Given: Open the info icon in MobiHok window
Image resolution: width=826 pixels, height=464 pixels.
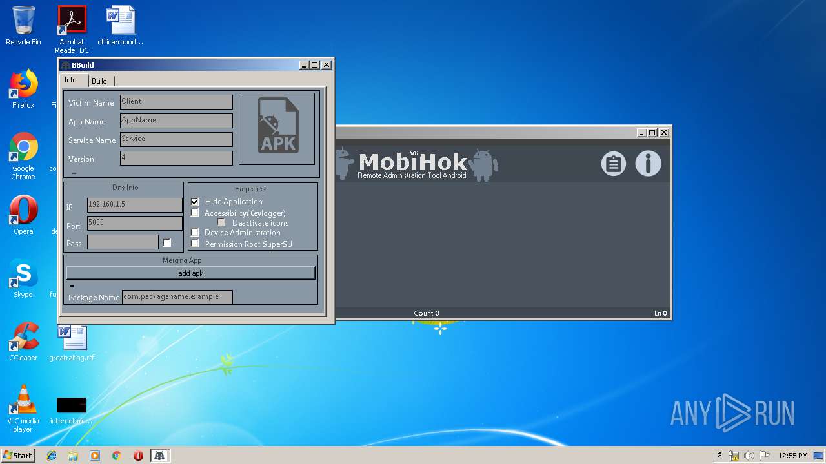Looking at the screenshot, I should pyautogui.click(x=648, y=164).
